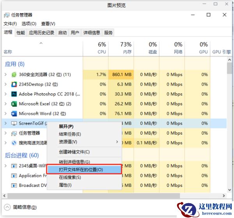Click the horizontal scrollbar right arrow
Screen dimensions: 234x218
pyautogui.click(x=224, y=195)
